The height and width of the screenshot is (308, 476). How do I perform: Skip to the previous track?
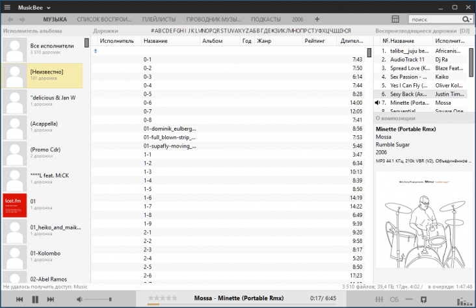tap(20, 299)
